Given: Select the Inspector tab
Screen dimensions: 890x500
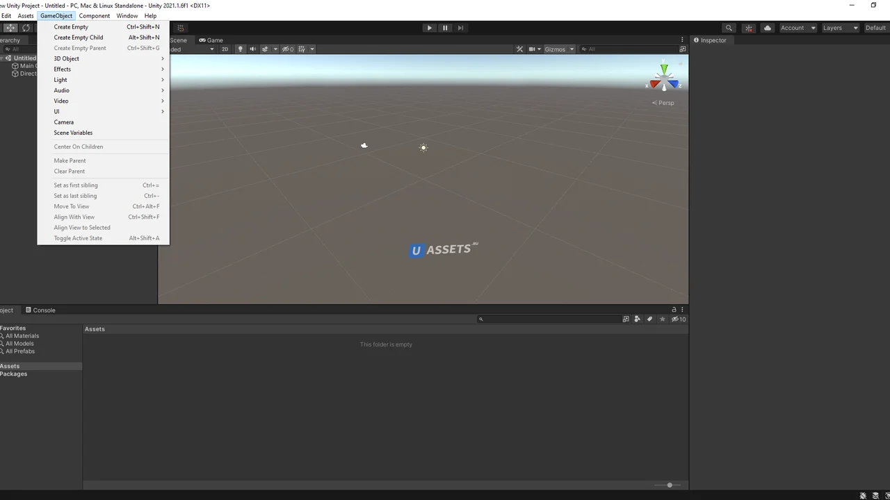Looking at the screenshot, I should pos(710,40).
